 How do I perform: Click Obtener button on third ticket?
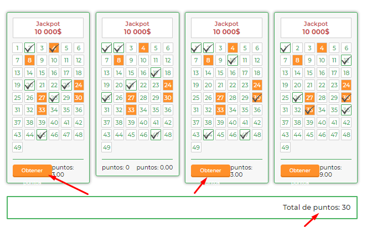210,171
